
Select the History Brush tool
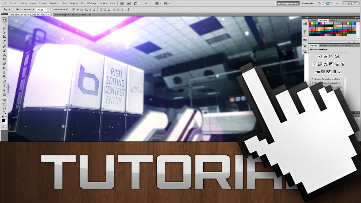(x=5, y=59)
